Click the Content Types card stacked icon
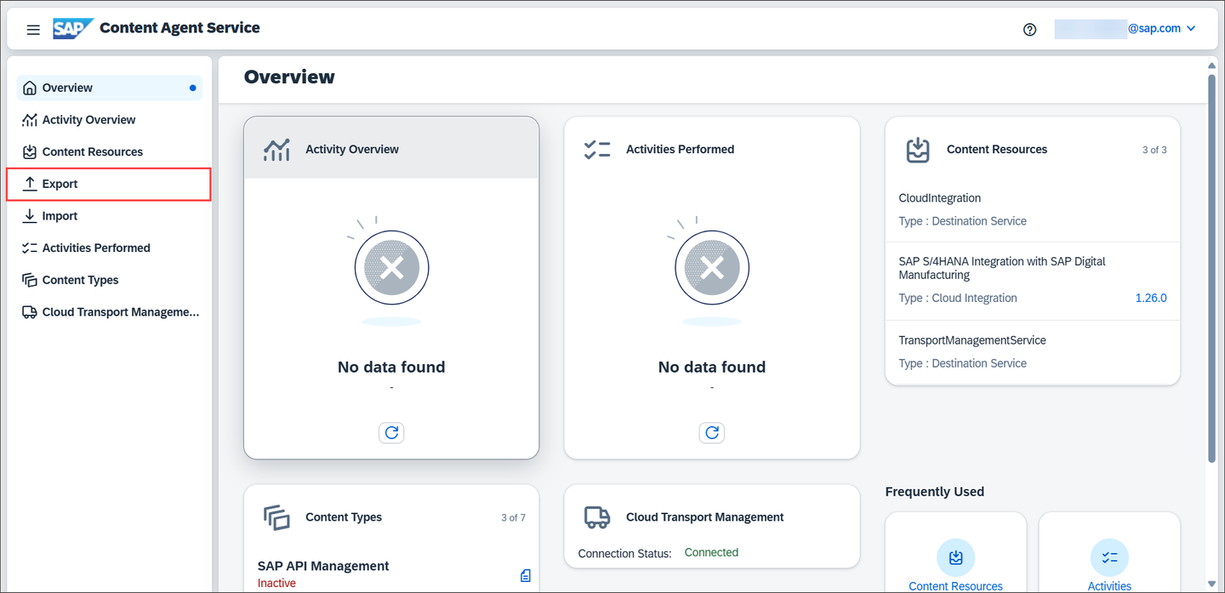Image resolution: width=1225 pixels, height=593 pixels. click(276, 517)
